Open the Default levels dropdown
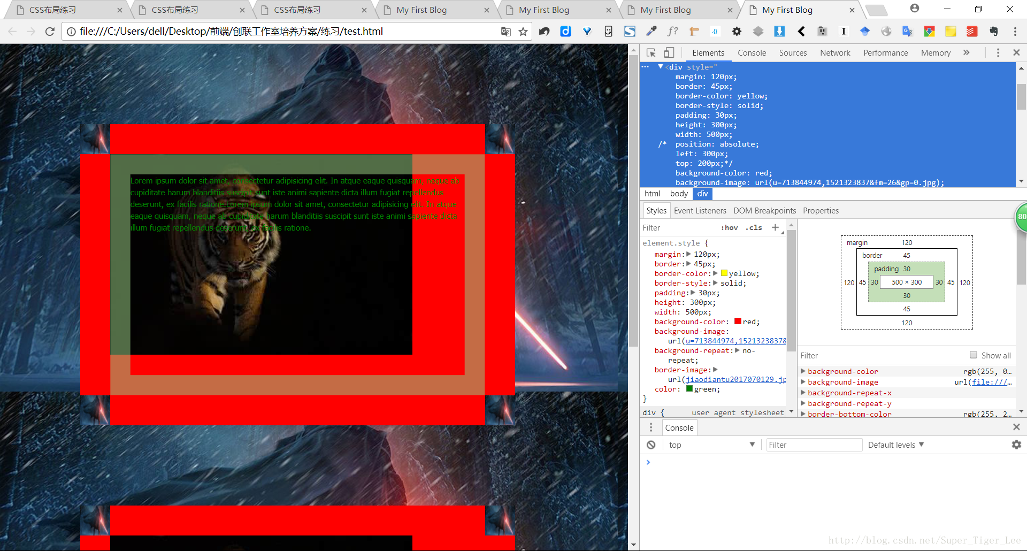1027x551 pixels. 896,445
